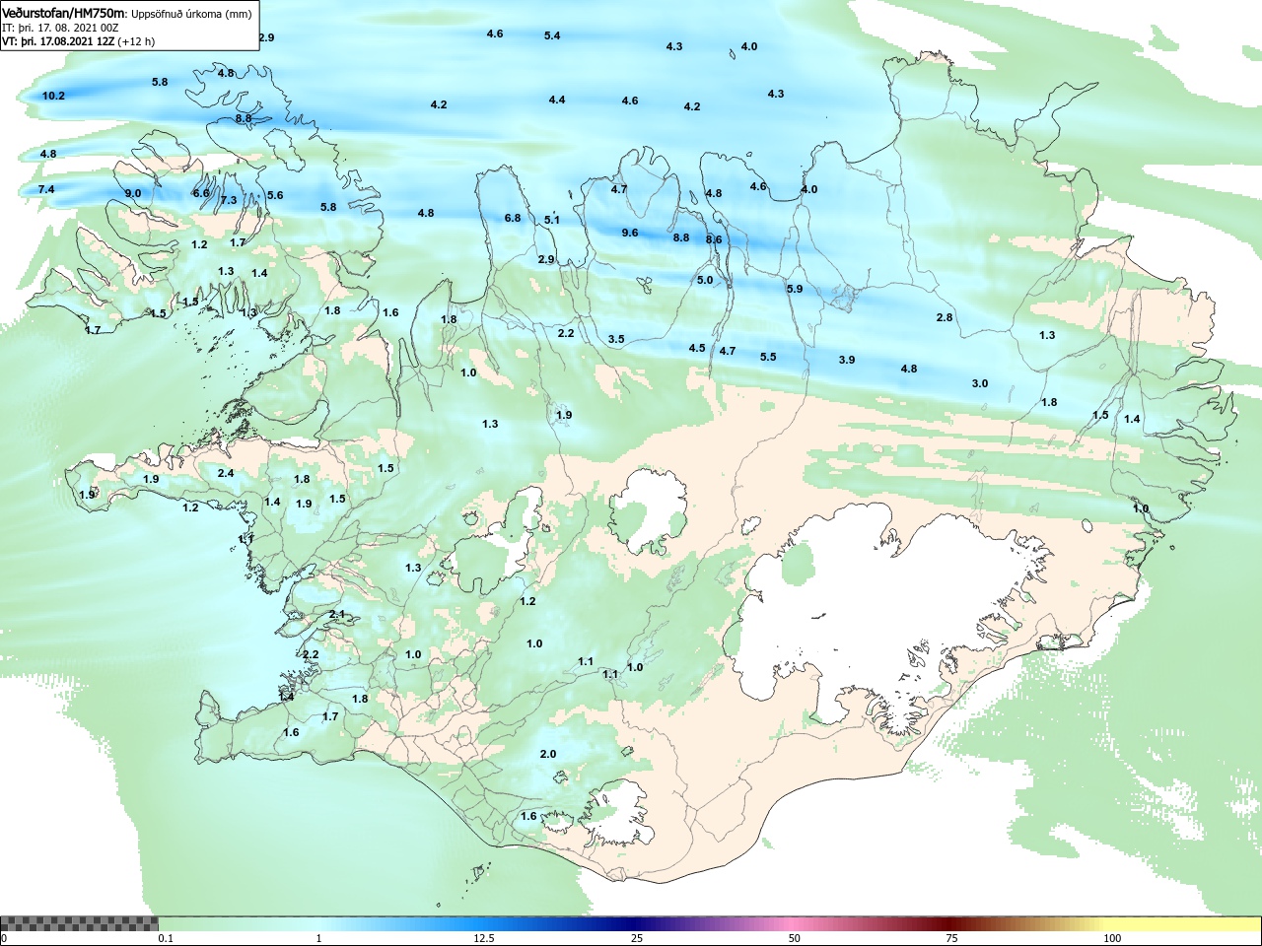Click the 5.5 precipitation value

(x=768, y=357)
